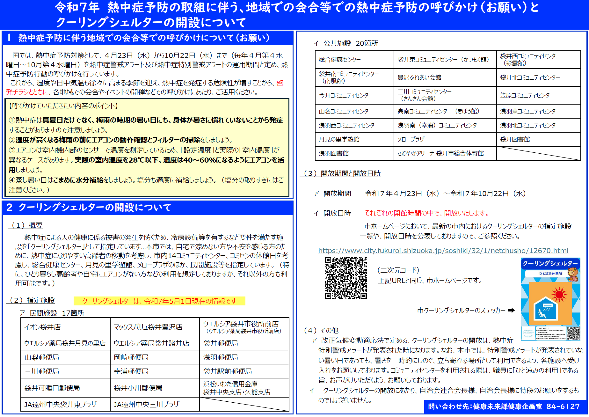Click the クーリングシェルター sticker image

(551, 299)
